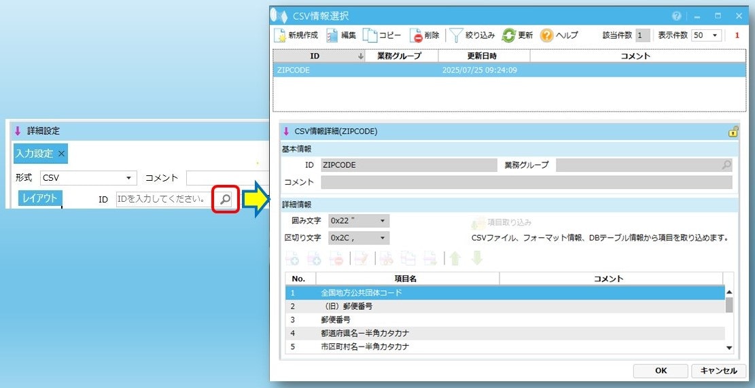Screen dimensions: 755x388
Task: Click the コメント field in 基本情報
Action: pos(526,182)
